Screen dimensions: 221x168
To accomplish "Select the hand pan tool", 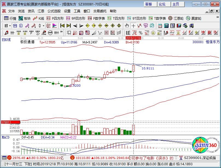I will (x=127, y=26).
